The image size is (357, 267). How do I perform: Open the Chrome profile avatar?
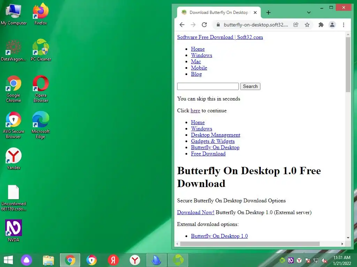coord(332,25)
